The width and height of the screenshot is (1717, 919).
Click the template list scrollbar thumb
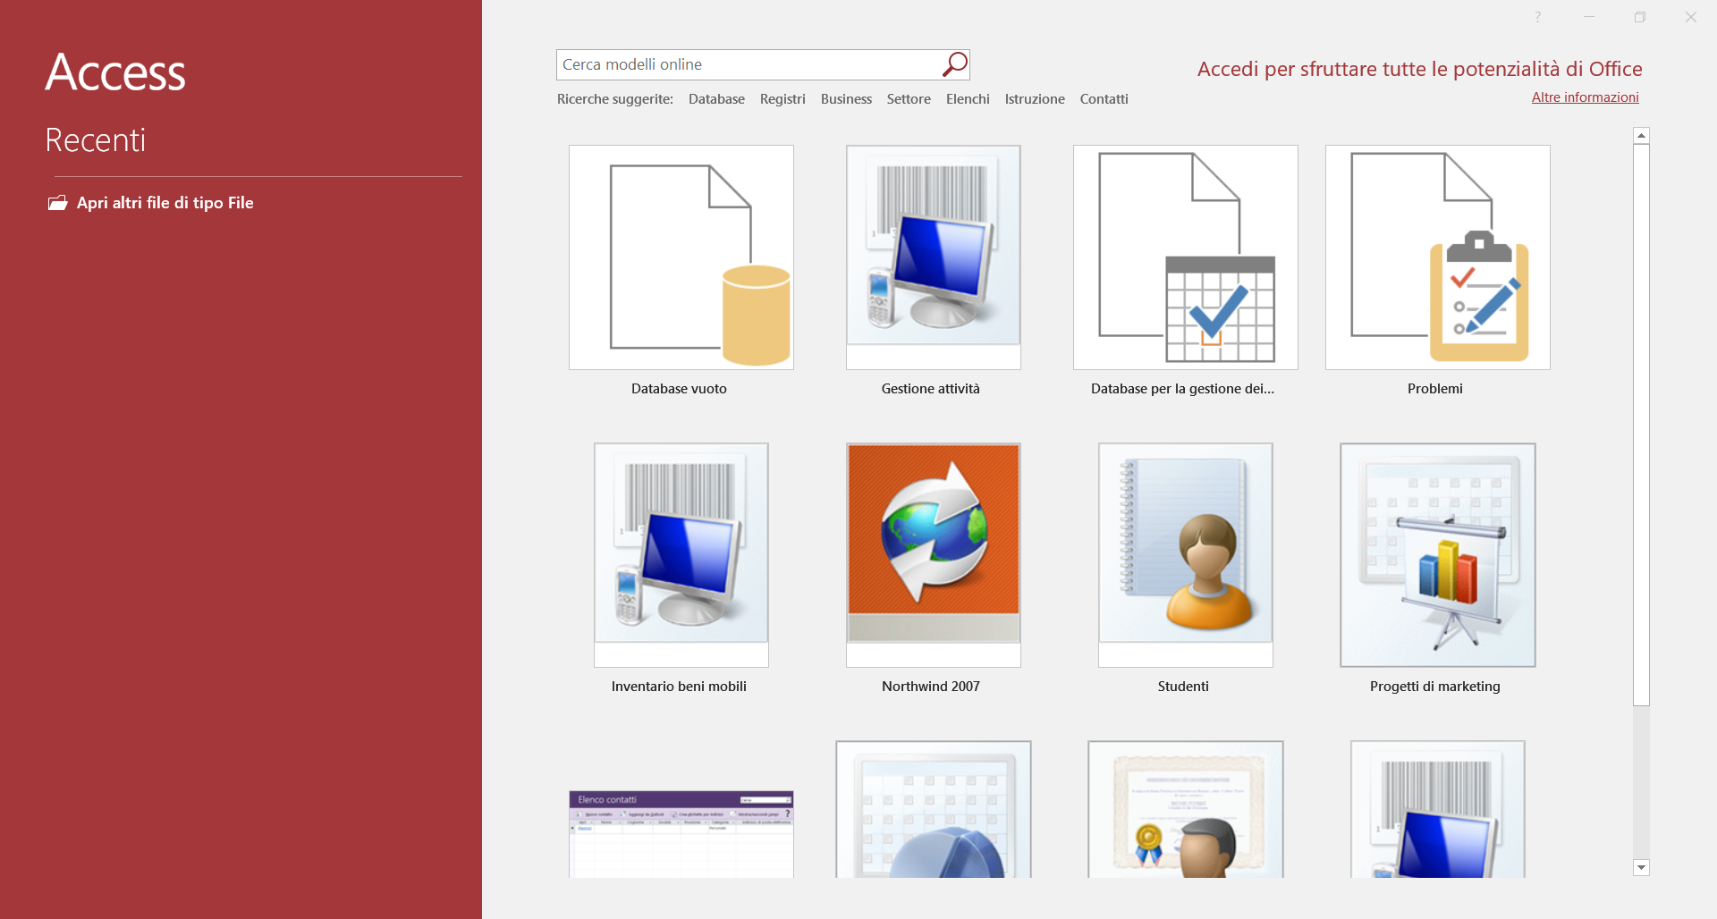1641,425
